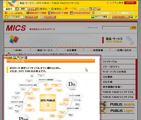The width and height of the screenshot is (141, 120).
Task: Click the PUBLIS Light banner
Action: (x=117, y=111)
